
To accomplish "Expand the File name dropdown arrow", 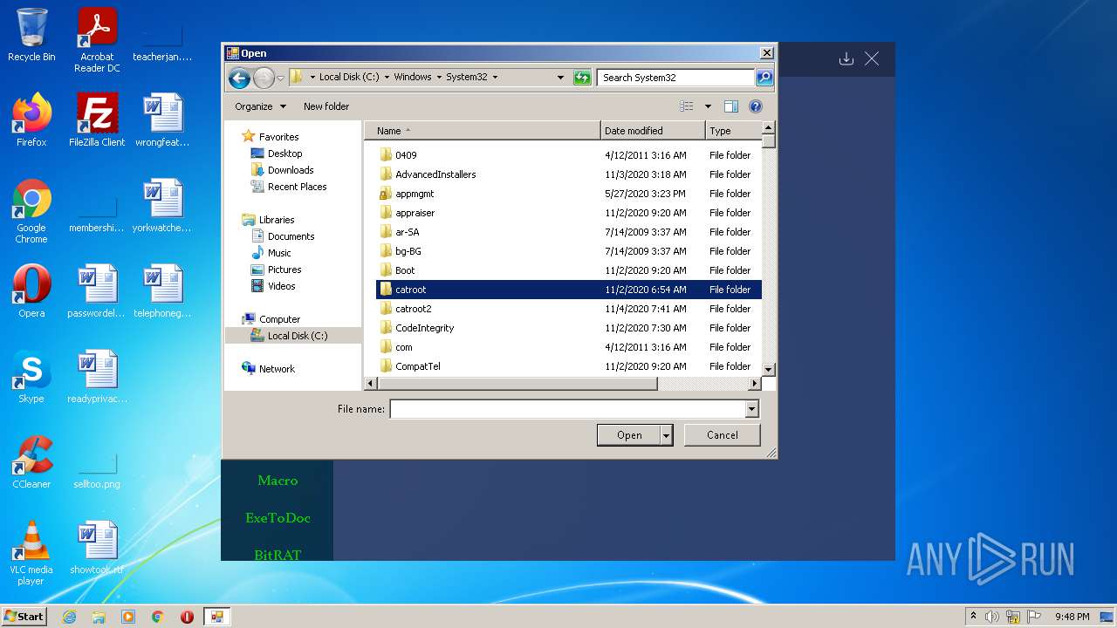I will click(752, 409).
